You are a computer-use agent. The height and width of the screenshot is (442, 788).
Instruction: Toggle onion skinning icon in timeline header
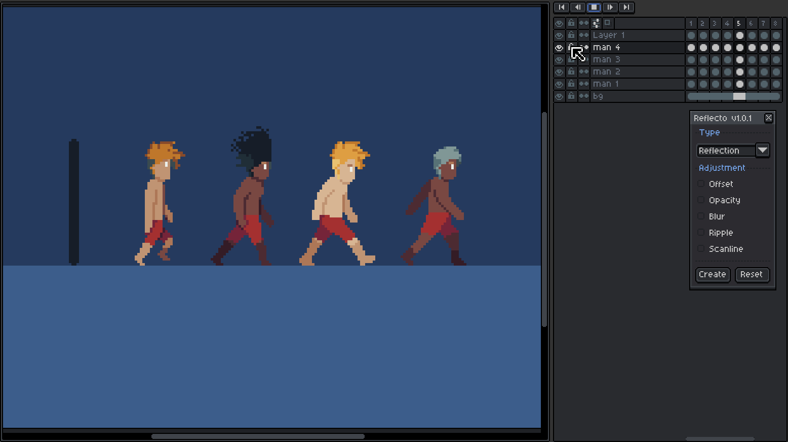tap(608, 23)
